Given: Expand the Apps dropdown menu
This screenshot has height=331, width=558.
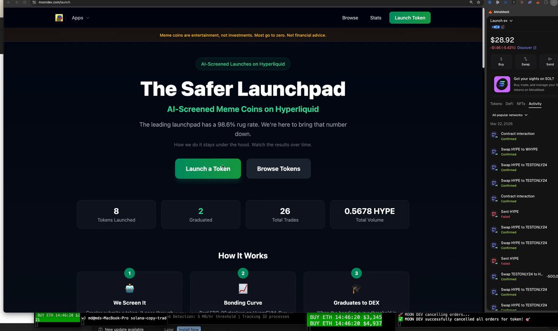Looking at the screenshot, I should (x=80, y=18).
